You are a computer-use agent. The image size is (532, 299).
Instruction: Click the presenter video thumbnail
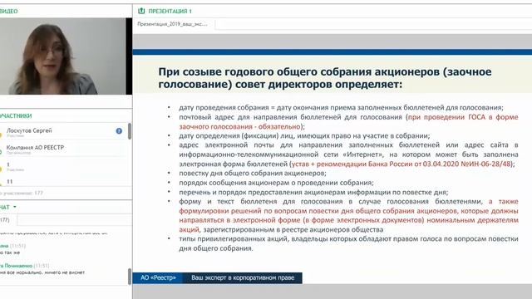[63, 56]
